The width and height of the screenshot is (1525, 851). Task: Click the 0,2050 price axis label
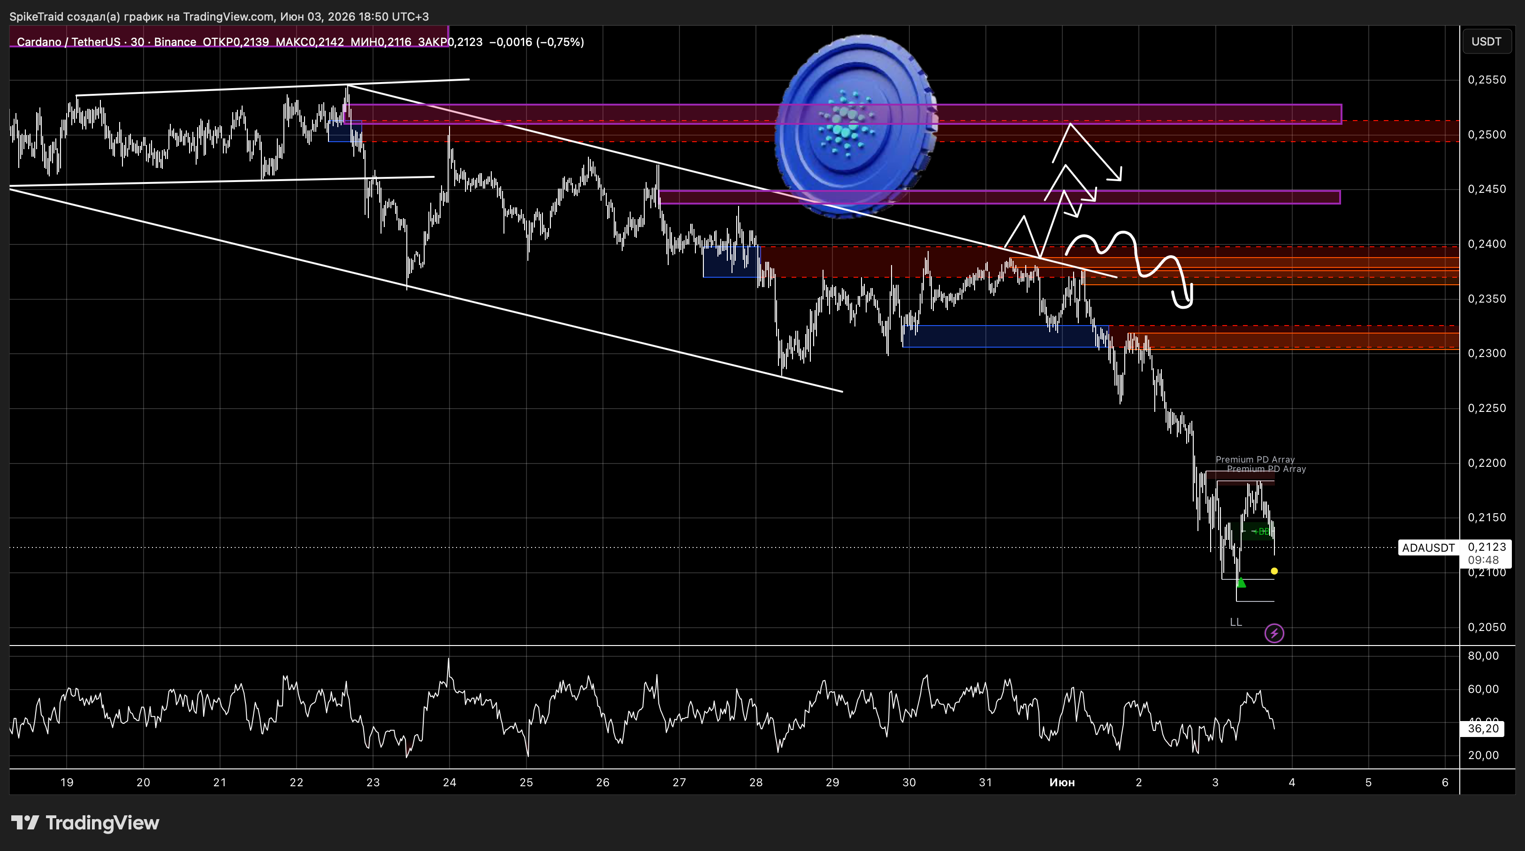click(x=1487, y=627)
